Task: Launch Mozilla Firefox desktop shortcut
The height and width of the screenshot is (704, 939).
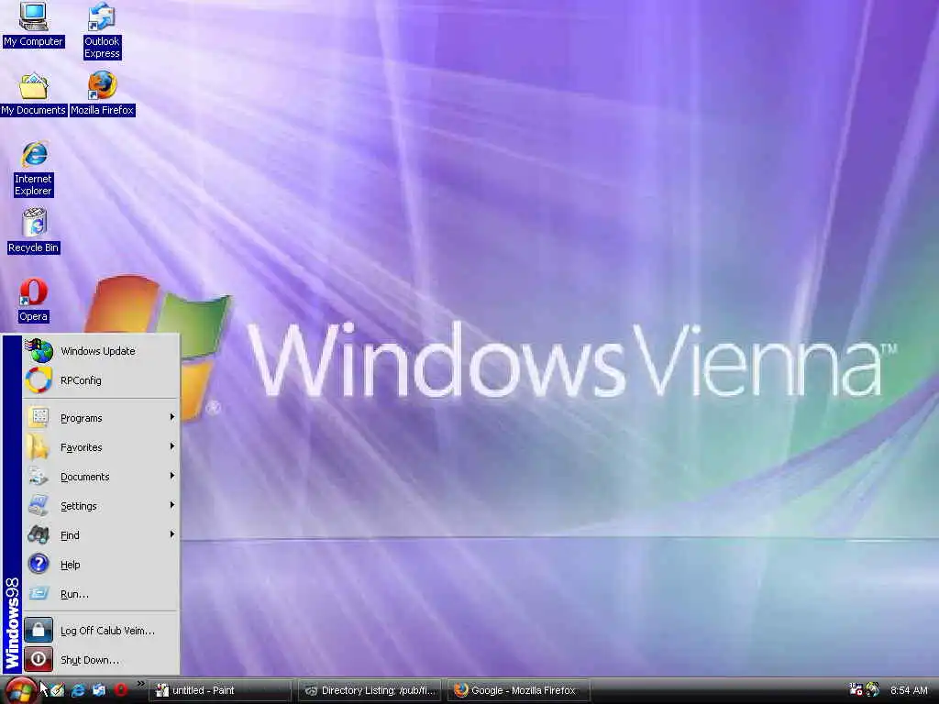Action: [103, 93]
